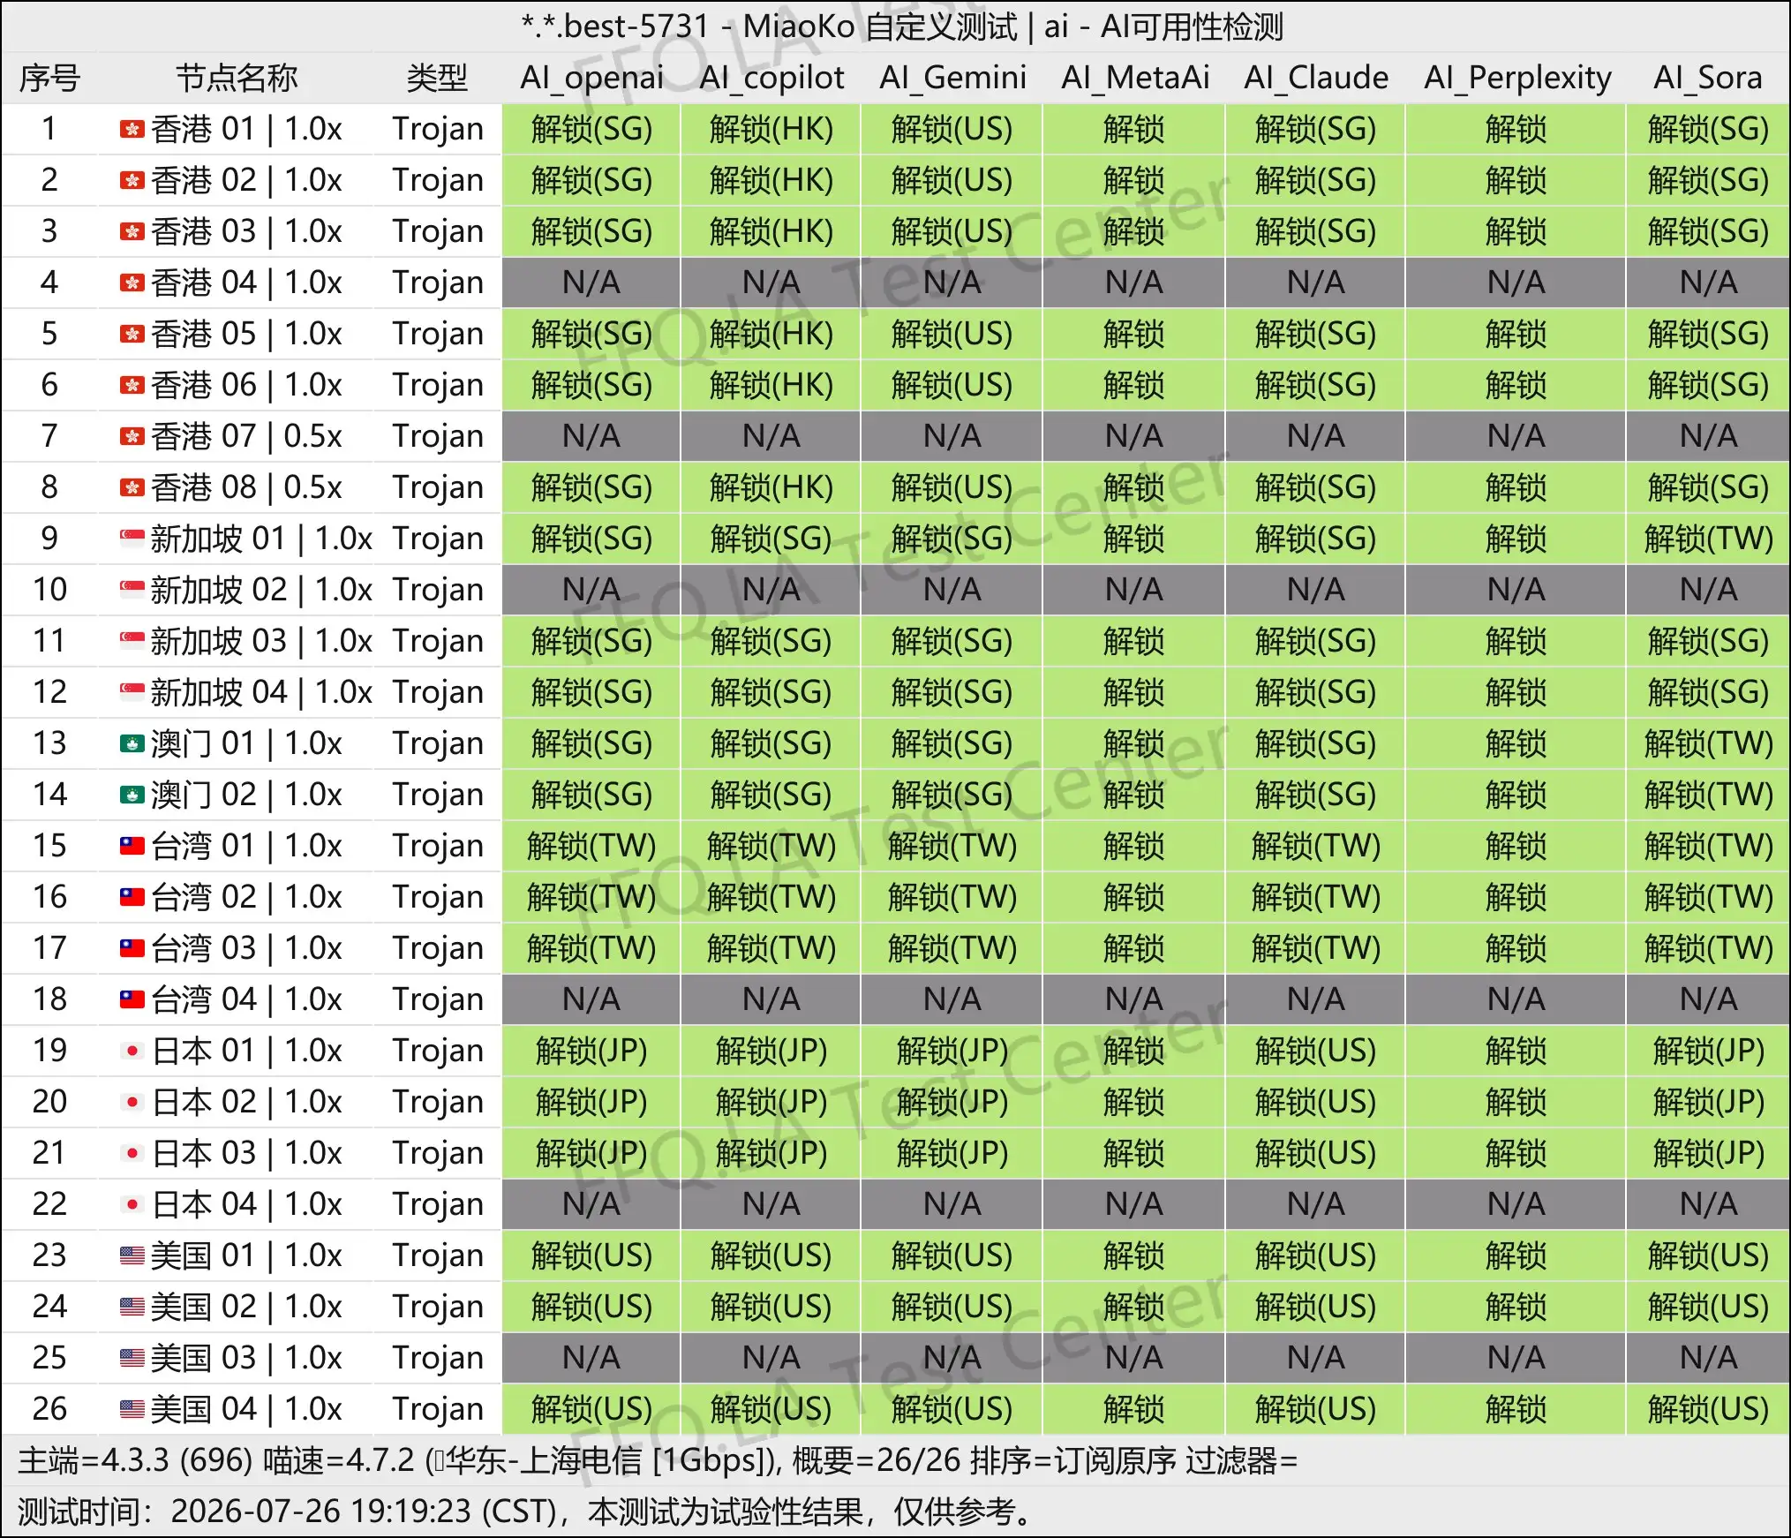Click the 序号 column header

49,79
